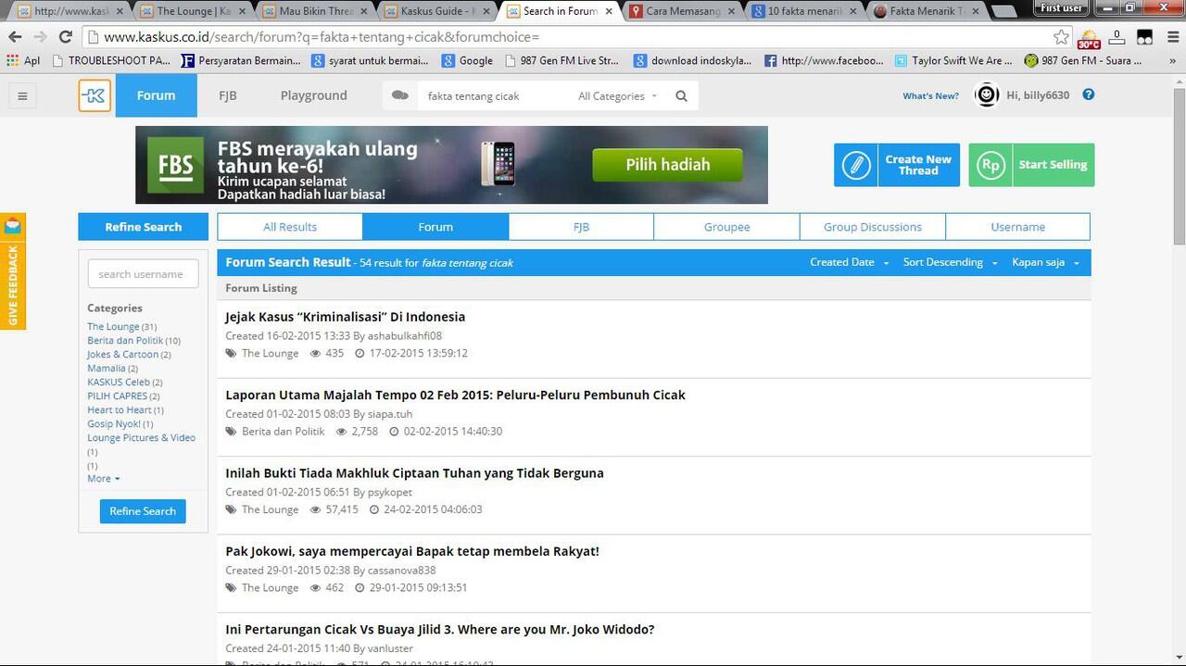Open the Apl apps shortcut in bookmarks bar
Image resolution: width=1186 pixels, height=666 pixels.
tap(23, 60)
